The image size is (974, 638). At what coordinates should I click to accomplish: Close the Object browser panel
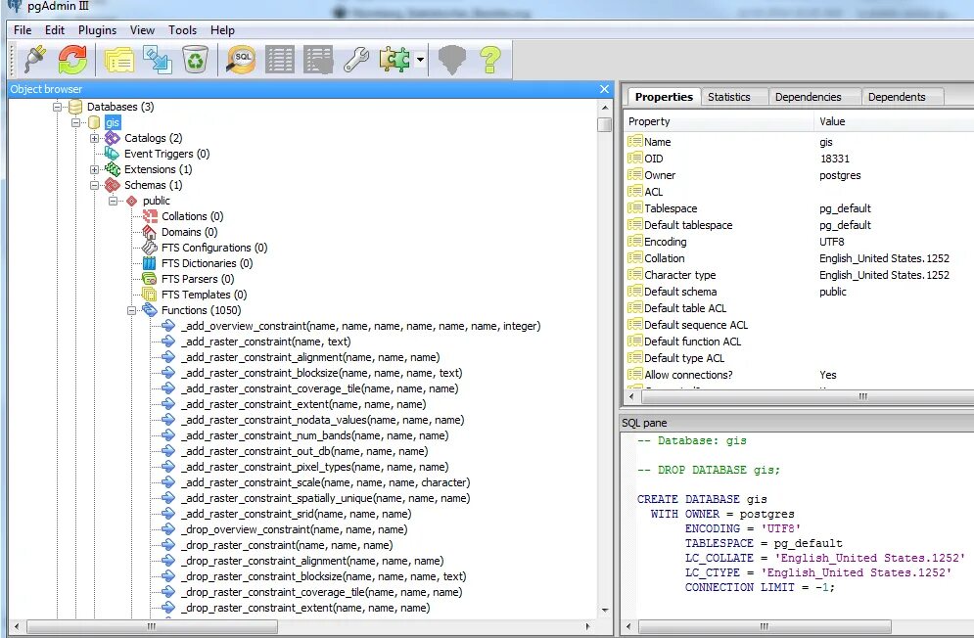(x=604, y=89)
